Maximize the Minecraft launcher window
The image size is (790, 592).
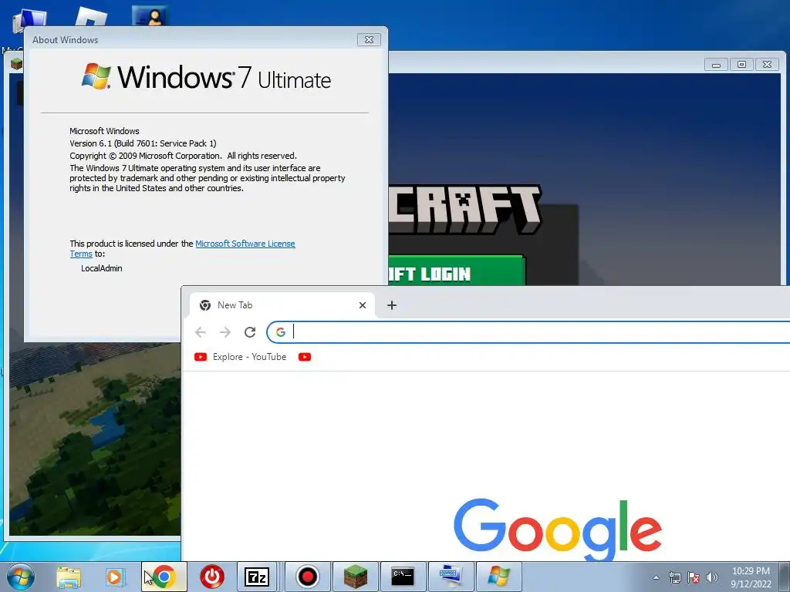pos(741,65)
